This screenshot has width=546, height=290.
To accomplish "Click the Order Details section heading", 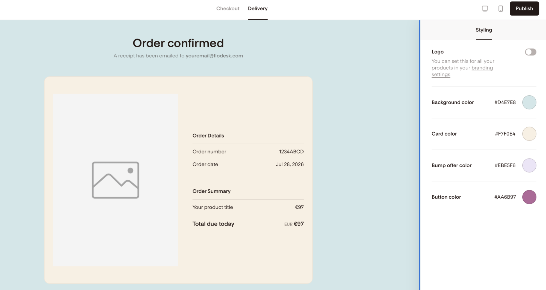I will [x=208, y=136].
